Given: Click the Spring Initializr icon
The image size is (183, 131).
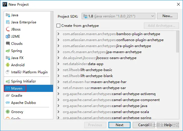Looking at the screenshot, I should [x=8, y=81].
